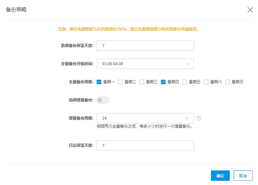Screen dimensions: 258x185
Task: Select 星期六 for full backup
Action: pos(206,82)
